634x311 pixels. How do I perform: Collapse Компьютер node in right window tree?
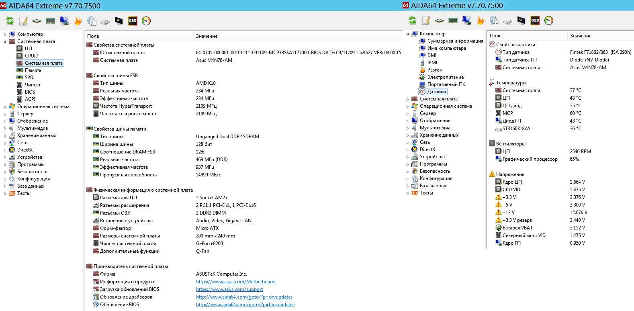407,34
